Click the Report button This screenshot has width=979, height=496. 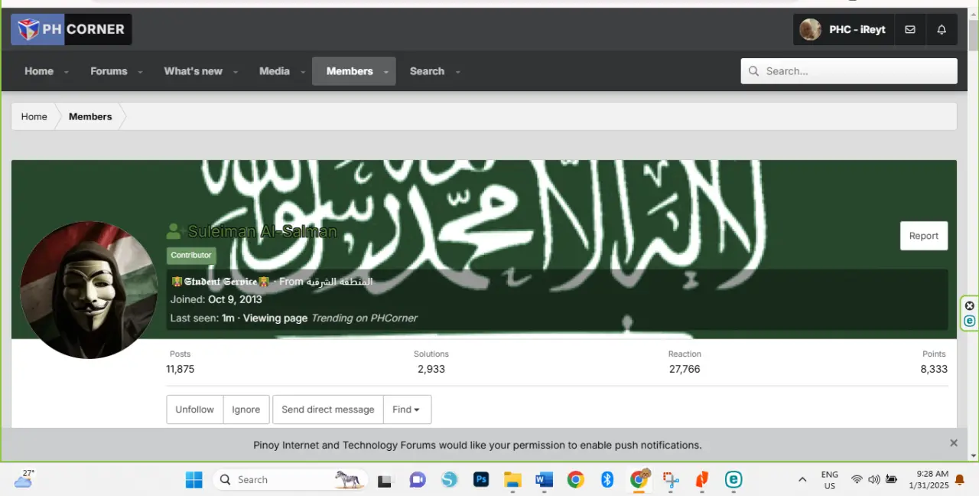click(x=924, y=236)
